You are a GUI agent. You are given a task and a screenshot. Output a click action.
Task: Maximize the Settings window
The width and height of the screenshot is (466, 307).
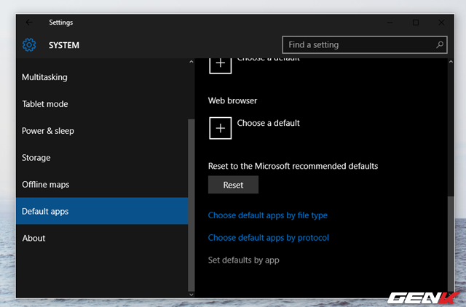(416, 23)
